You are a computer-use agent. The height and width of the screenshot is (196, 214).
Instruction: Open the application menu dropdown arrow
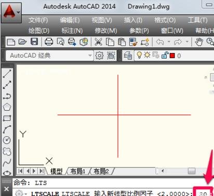[x=18, y=12]
